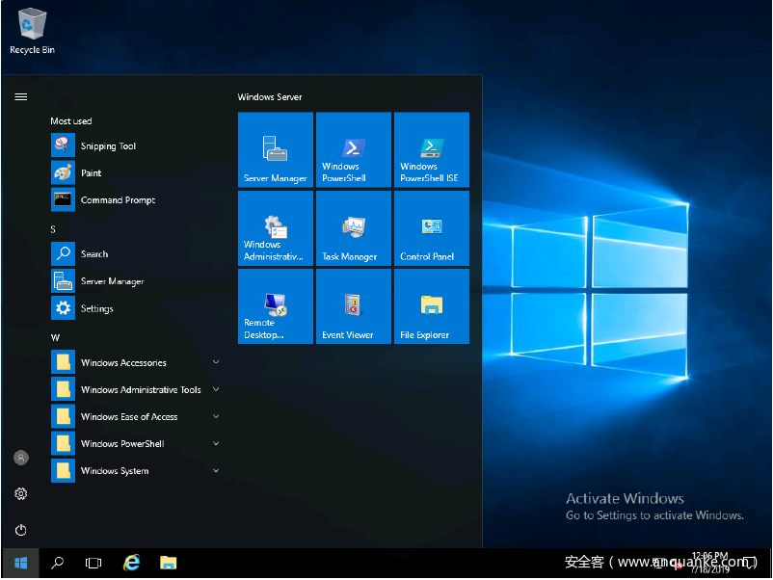Expand the Windows Accessories folder
773x580 pixels.
pos(135,362)
